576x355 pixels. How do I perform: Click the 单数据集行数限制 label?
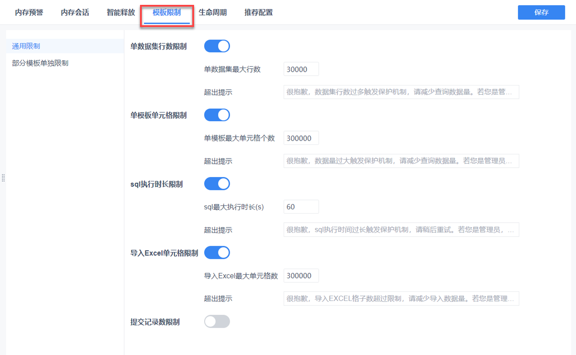pos(159,46)
